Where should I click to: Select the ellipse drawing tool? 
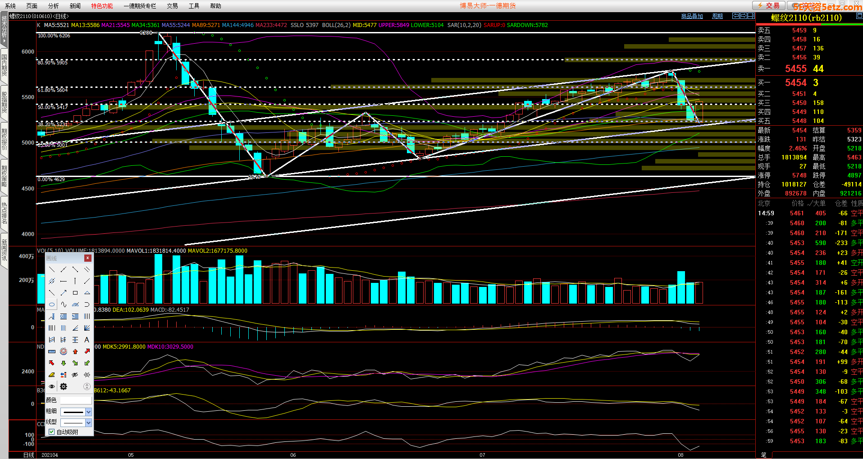(x=52, y=304)
